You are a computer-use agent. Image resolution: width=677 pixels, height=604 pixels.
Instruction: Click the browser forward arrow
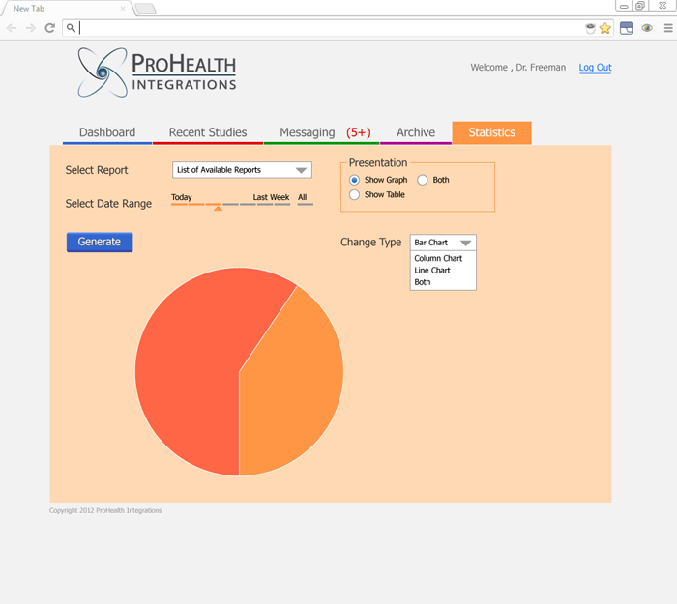(31, 28)
